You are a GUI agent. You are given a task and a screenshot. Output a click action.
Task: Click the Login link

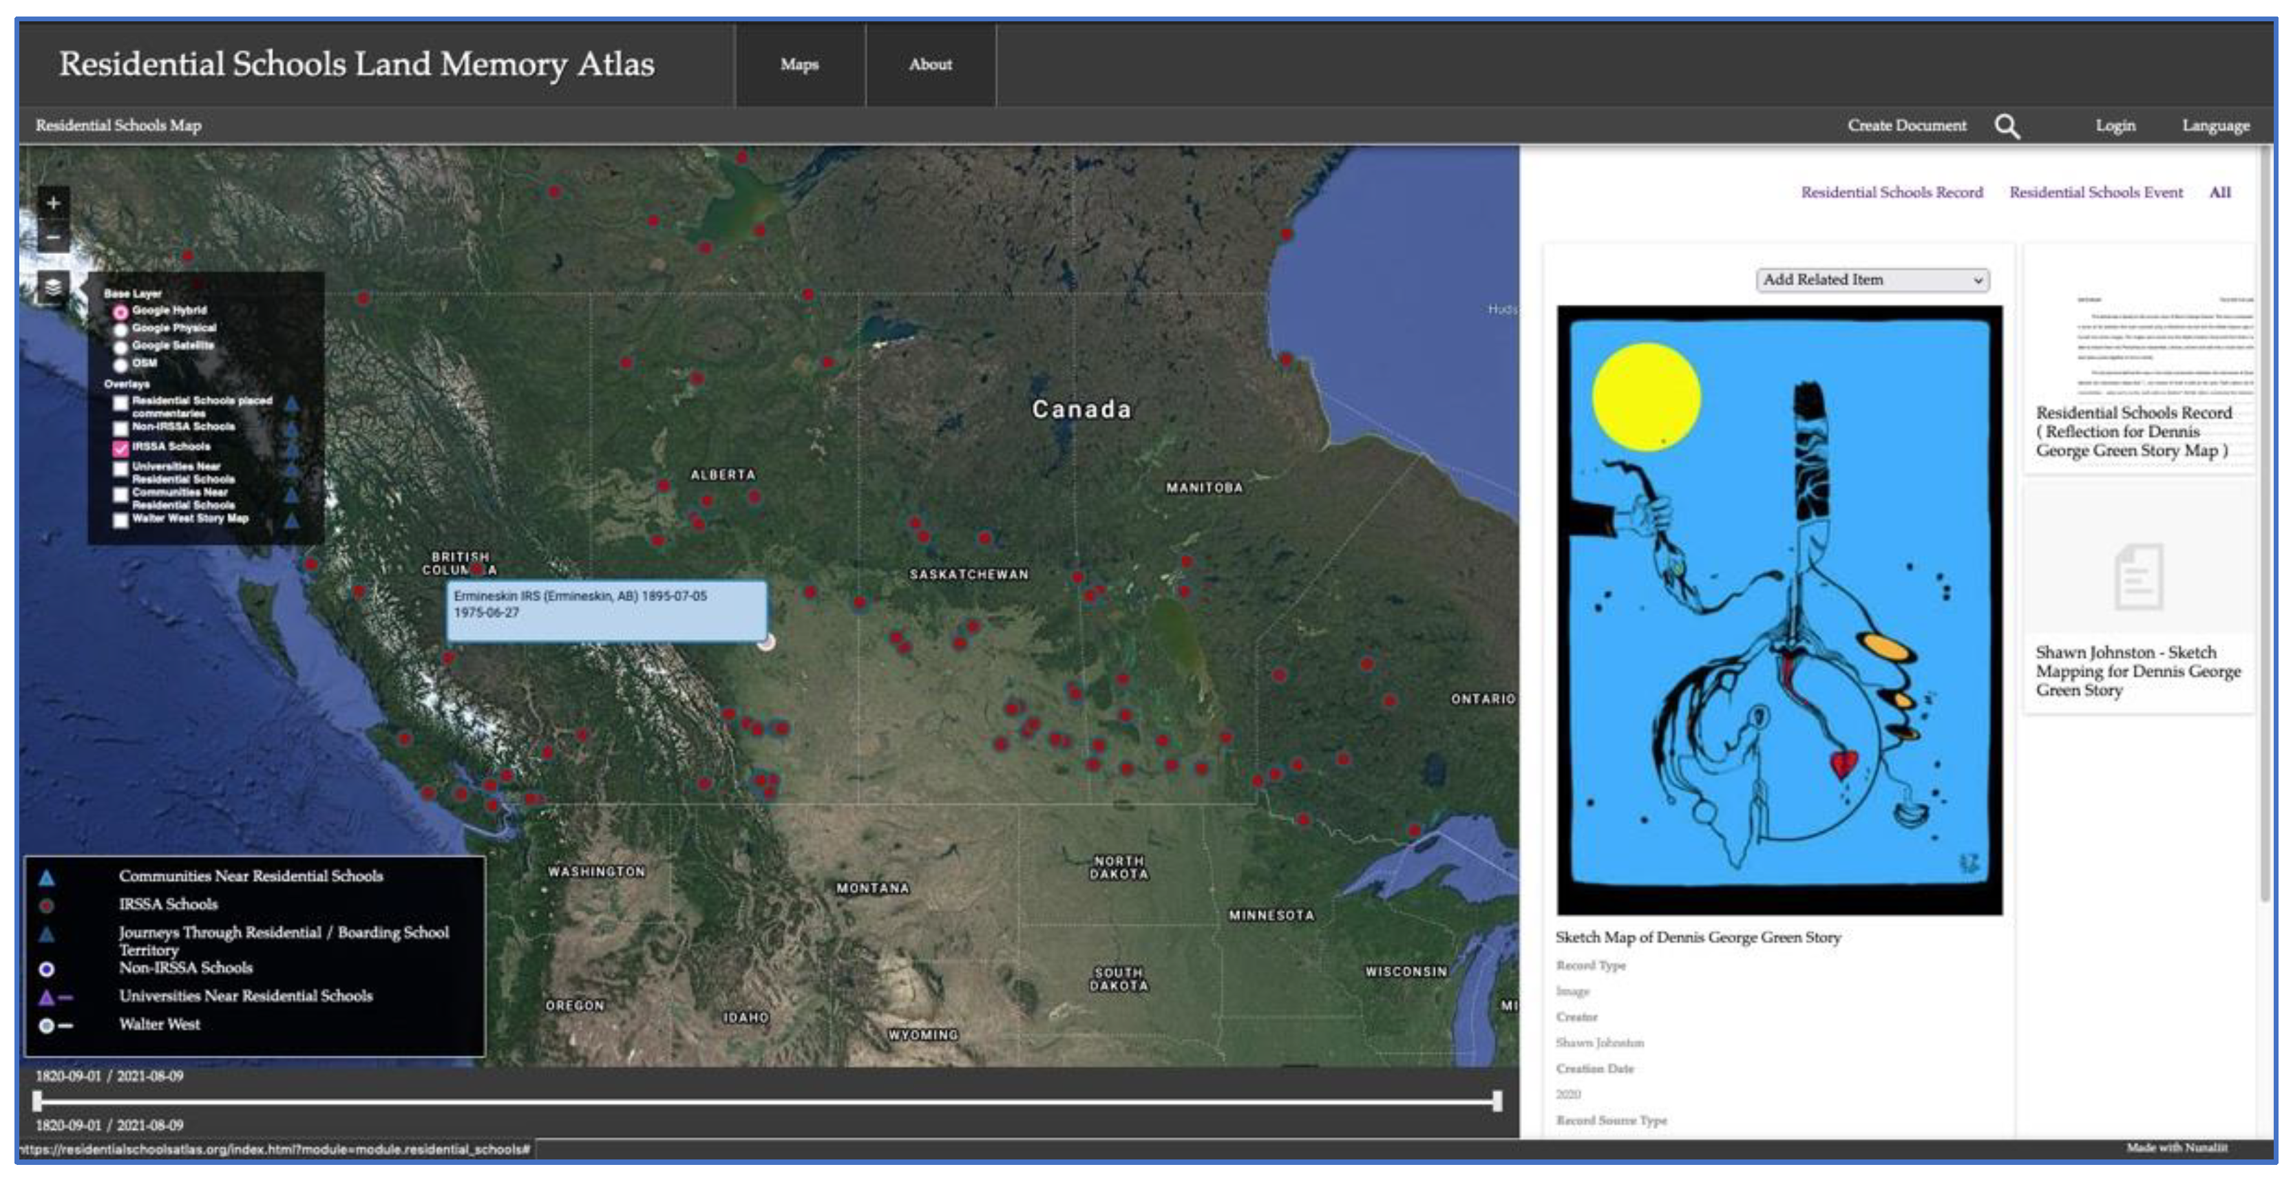click(x=2115, y=125)
